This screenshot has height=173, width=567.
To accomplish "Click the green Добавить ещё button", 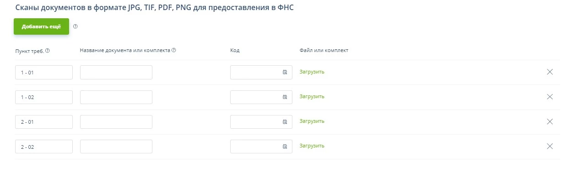I will pyautogui.click(x=41, y=26).
